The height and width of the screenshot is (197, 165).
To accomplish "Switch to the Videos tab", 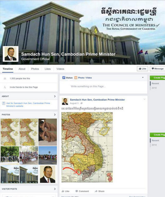I will coord(60,69).
